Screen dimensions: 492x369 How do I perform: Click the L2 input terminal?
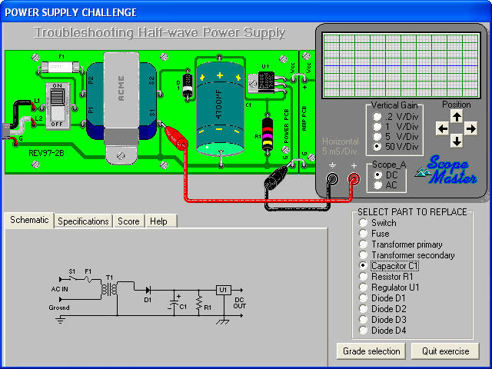[34, 125]
